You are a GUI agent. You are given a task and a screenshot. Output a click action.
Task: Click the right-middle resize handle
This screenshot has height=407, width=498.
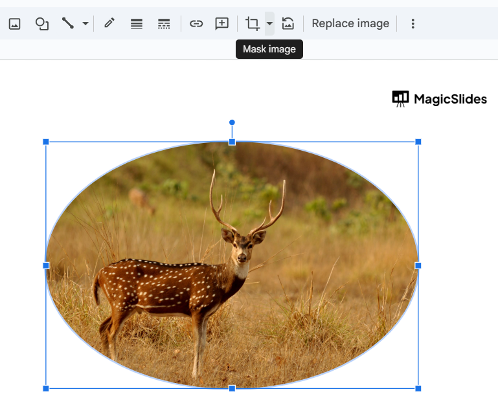tap(418, 265)
